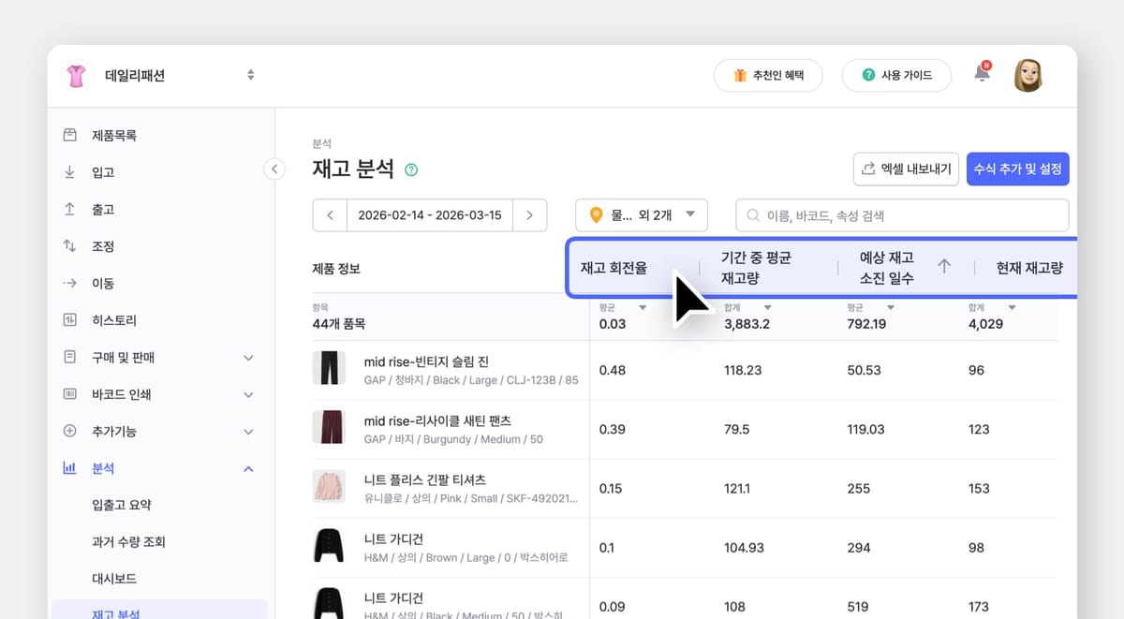Select the 바코드 인쇄 printer icon
The width and height of the screenshot is (1124, 619).
(x=68, y=394)
